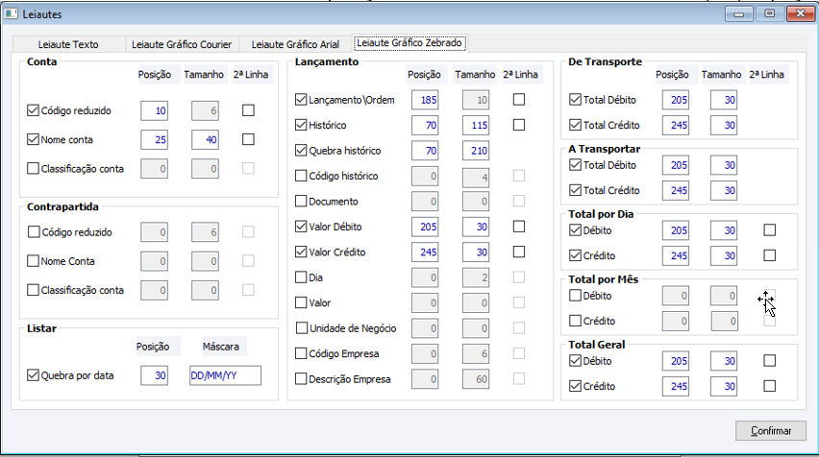Switch to the Leiaute Texto tab
819x457 pixels.
68,44
